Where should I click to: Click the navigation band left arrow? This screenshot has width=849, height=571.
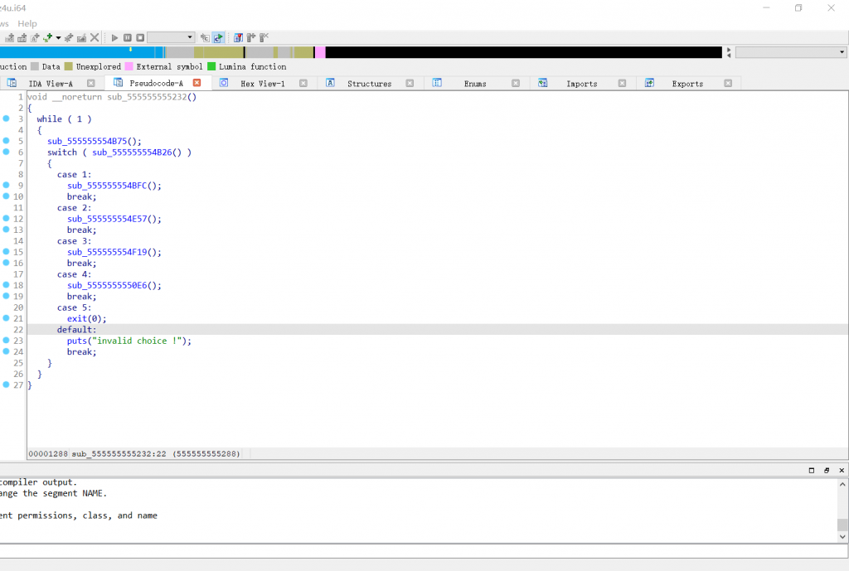tap(729, 56)
